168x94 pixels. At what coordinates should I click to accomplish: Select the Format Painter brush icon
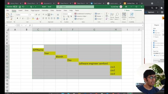pyautogui.click(x=11, y=19)
